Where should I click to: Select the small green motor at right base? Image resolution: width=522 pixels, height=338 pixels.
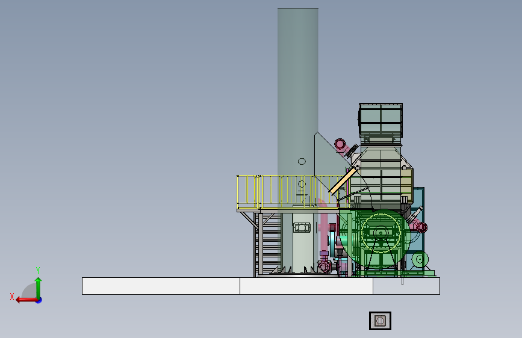(x=420, y=259)
